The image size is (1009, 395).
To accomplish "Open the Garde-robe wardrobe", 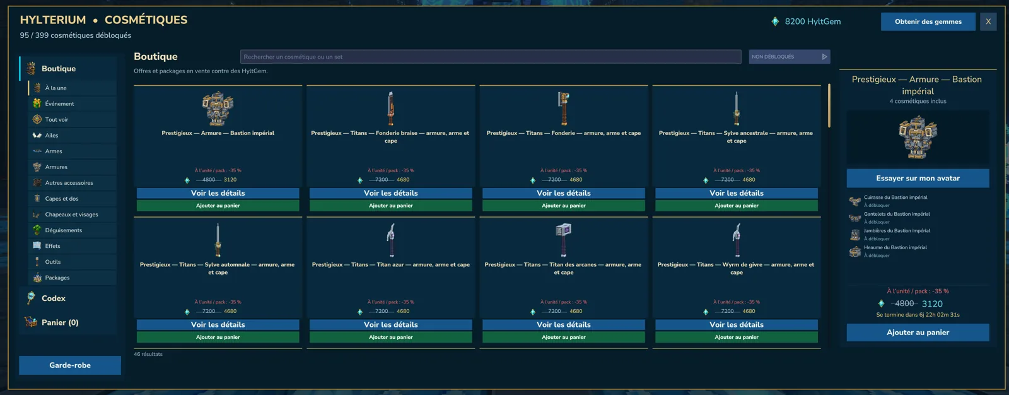I will click(70, 365).
